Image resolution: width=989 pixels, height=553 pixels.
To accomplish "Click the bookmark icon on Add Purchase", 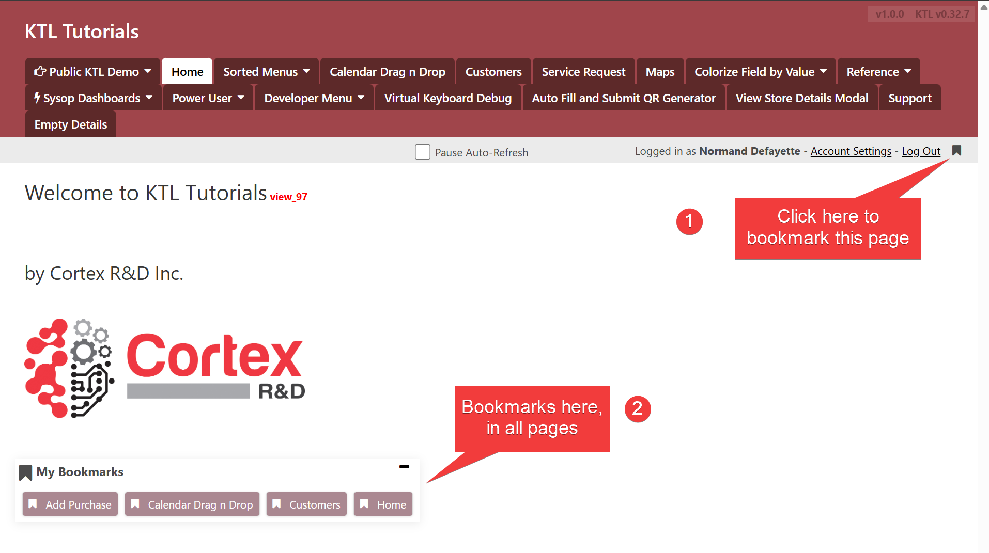I will 33,504.
